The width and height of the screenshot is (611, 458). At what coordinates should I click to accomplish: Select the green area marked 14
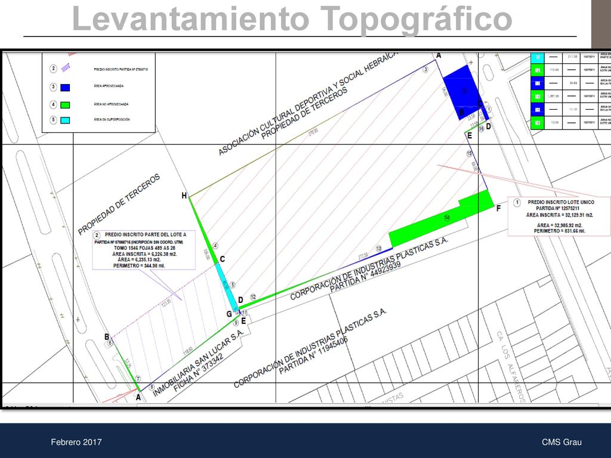440,220
